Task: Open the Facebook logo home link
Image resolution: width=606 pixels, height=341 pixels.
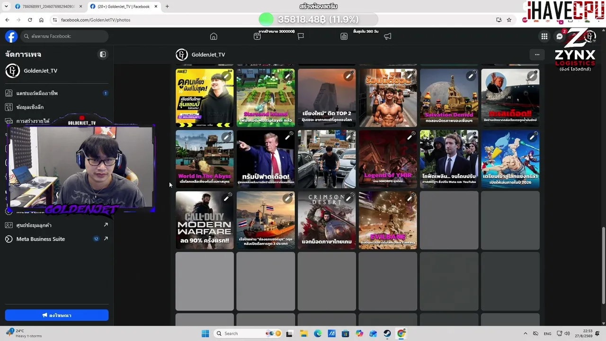Action: (x=11, y=36)
